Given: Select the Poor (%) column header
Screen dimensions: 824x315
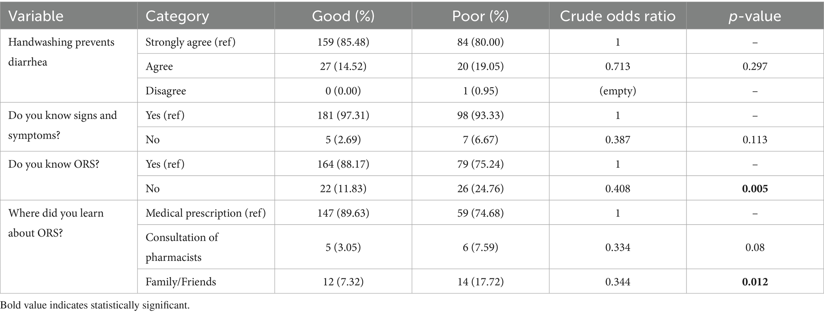Looking at the screenshot, I should click(x=480, y=16).
